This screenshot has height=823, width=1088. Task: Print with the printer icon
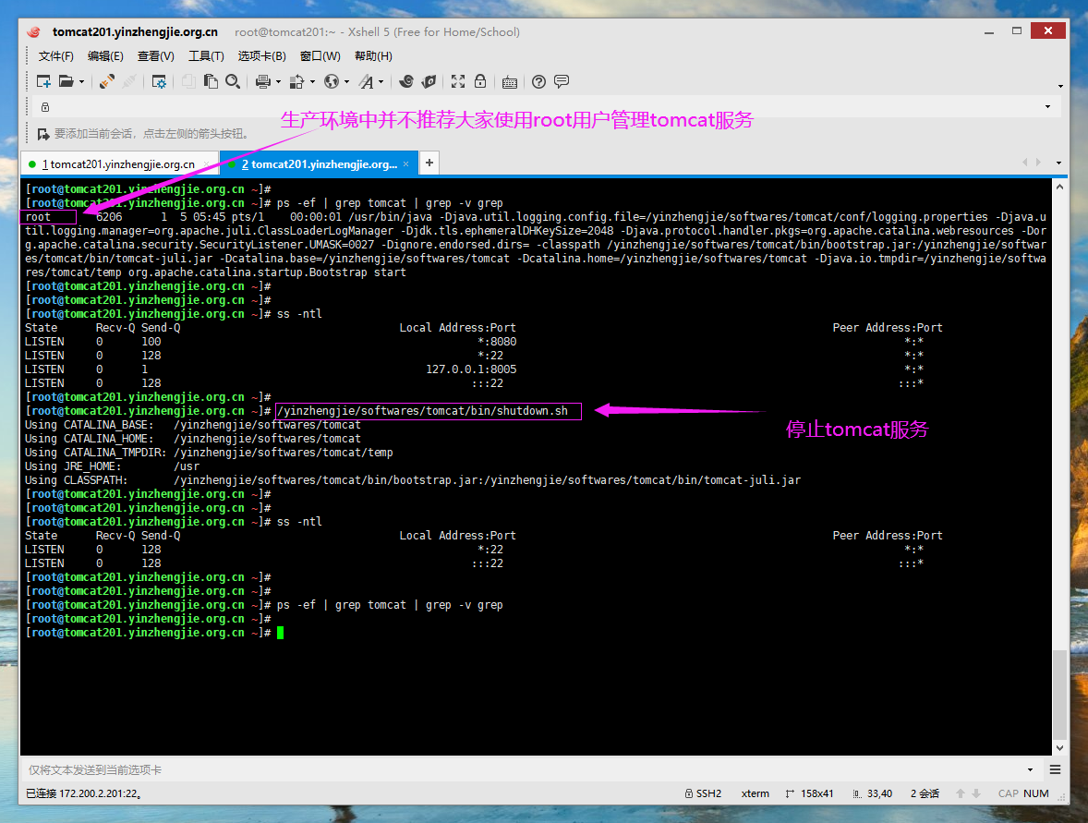(263, 82)
